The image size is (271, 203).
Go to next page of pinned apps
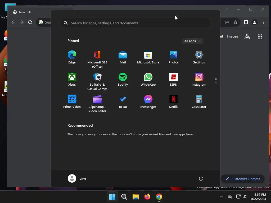pos(216,82)
